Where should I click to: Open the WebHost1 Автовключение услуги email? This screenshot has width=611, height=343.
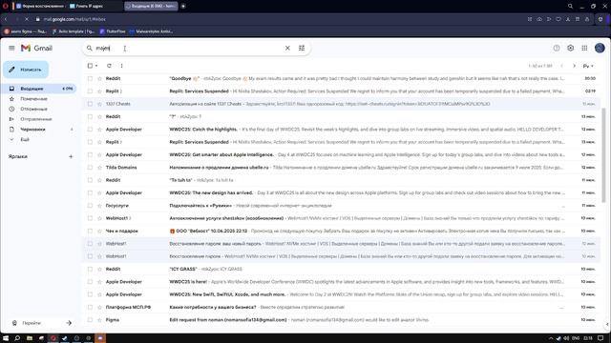[342, 218]
